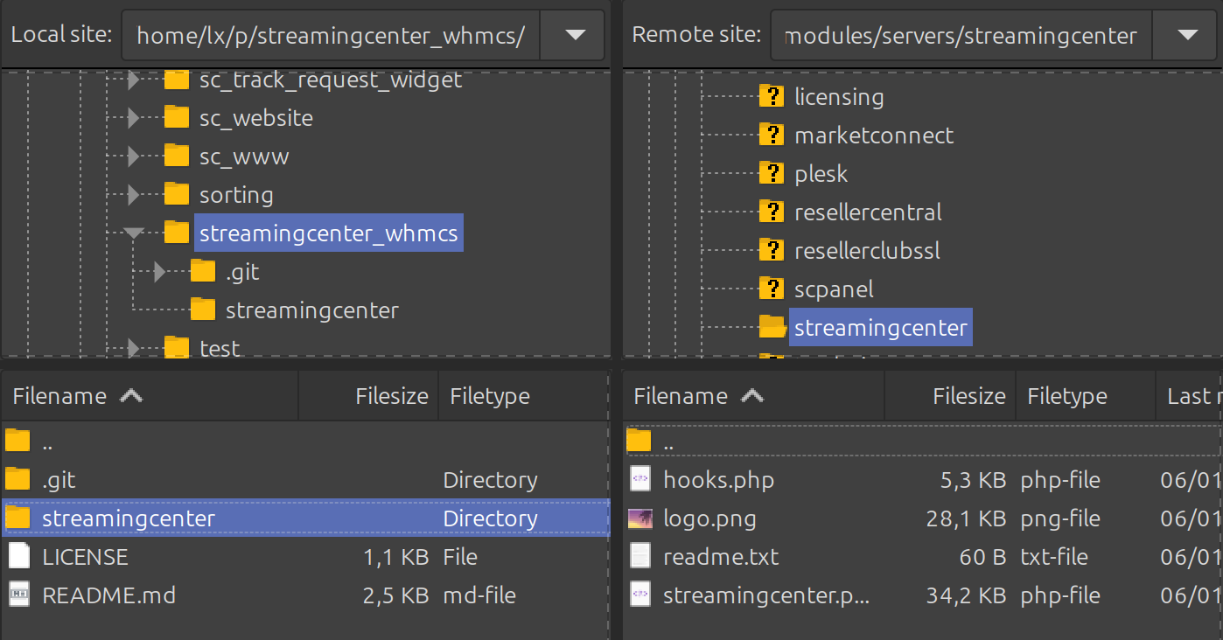The width and height of the screenshot is (1223, 640).
Task: Open the Local site path dropdown
Action: click(x=574, y=35)
